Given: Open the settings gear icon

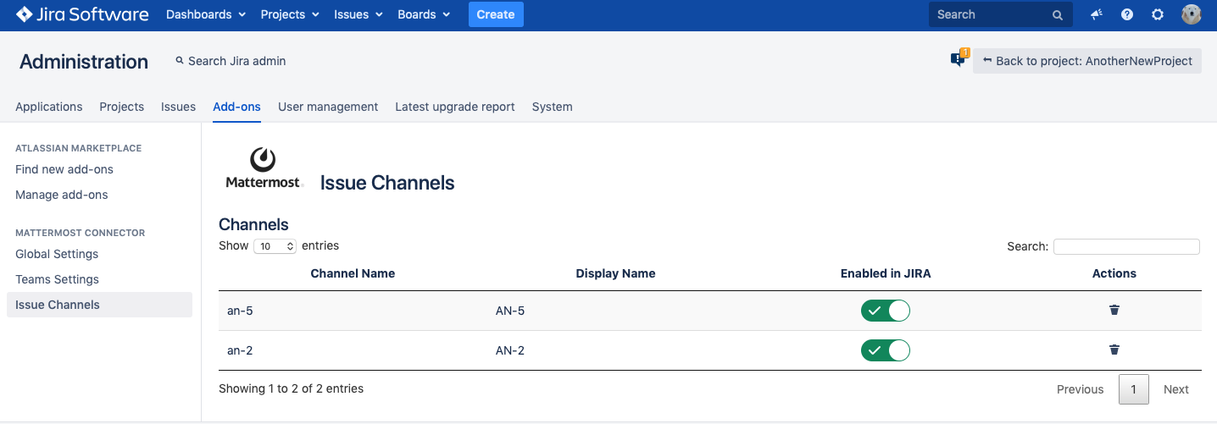Looking at the screenshot, I should [x=1158, y=14].
